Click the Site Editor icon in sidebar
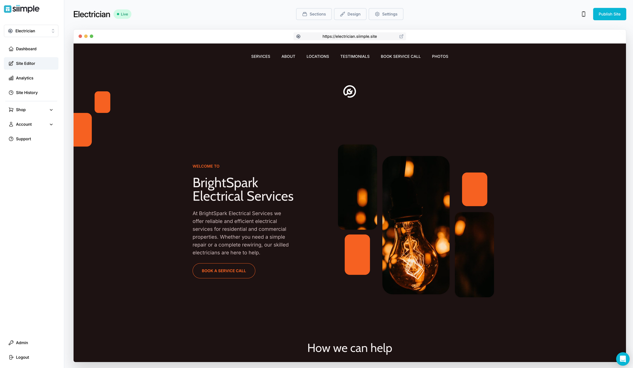This screenshot has width=633, height=368. pos(11,63)
